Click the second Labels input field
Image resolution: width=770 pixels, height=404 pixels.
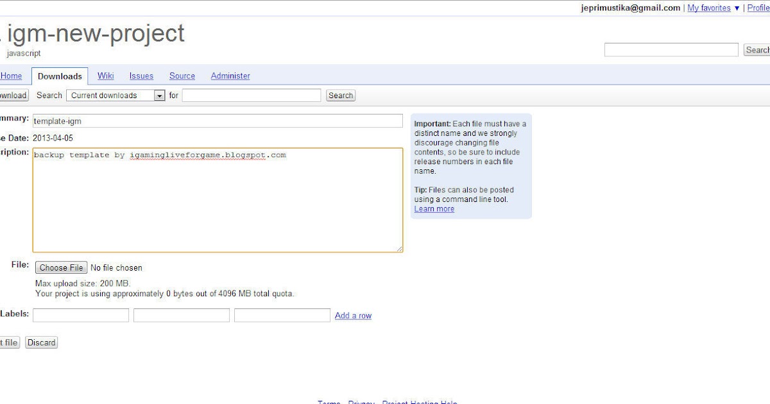182,316
